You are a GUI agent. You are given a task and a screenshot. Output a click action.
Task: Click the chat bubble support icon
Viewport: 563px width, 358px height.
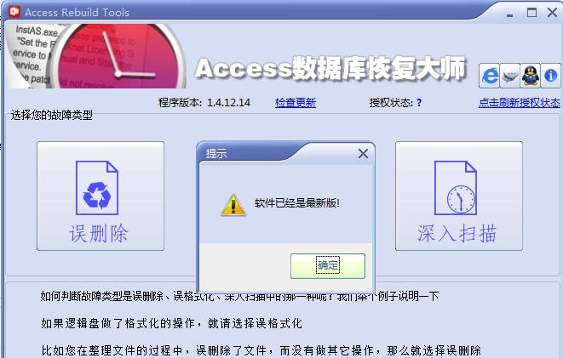click(x=510, y=76)
